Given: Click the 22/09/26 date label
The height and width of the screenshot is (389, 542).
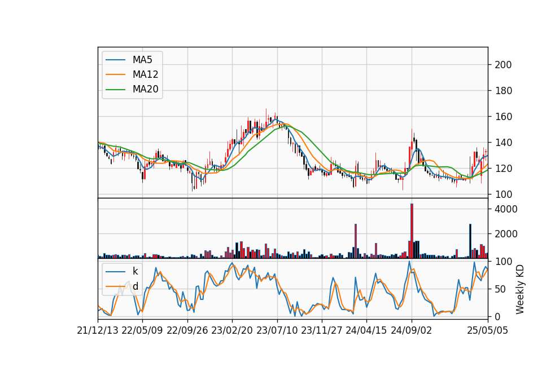Looking at the screenshot, I should coord(187,331).
